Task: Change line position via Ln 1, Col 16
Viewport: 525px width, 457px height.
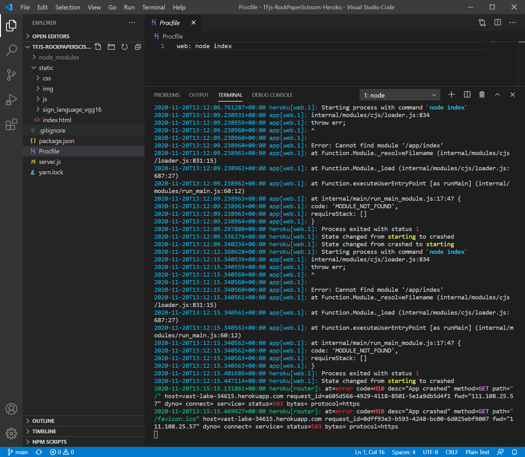Action: tap(370, 452)
